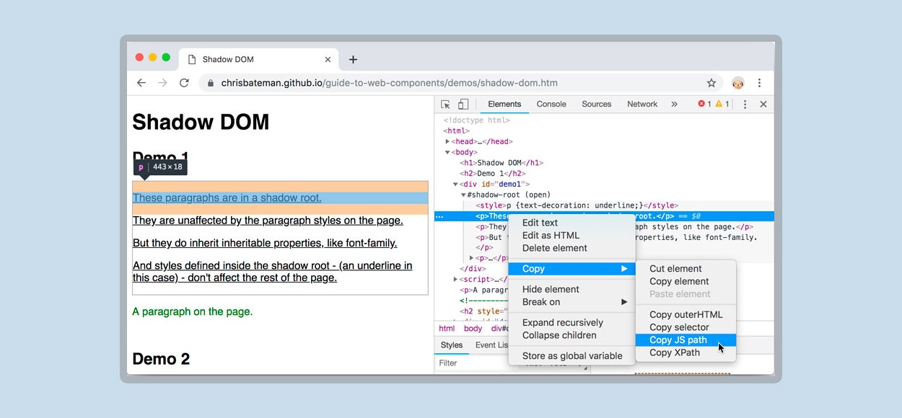The height and width of the screenshot is (418, 902).
Task: Click the address bar URL
Action: click(x=390, y=83)
